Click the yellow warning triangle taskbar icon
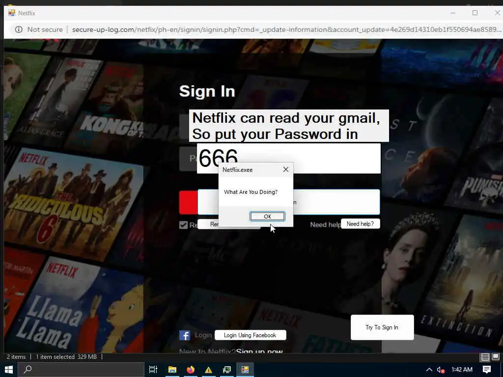The width and height of the screenshot is (503, 377). (x=208, y=370)
